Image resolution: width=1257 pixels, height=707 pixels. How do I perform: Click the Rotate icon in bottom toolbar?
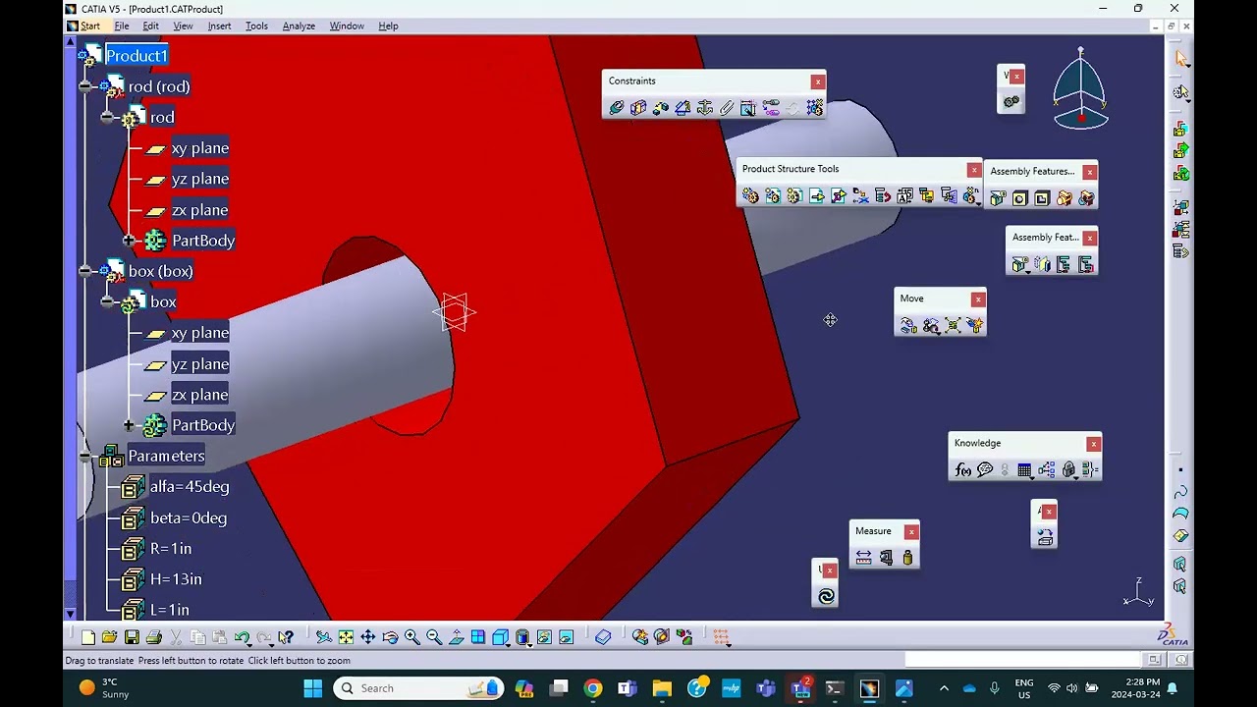pos(390,637)
